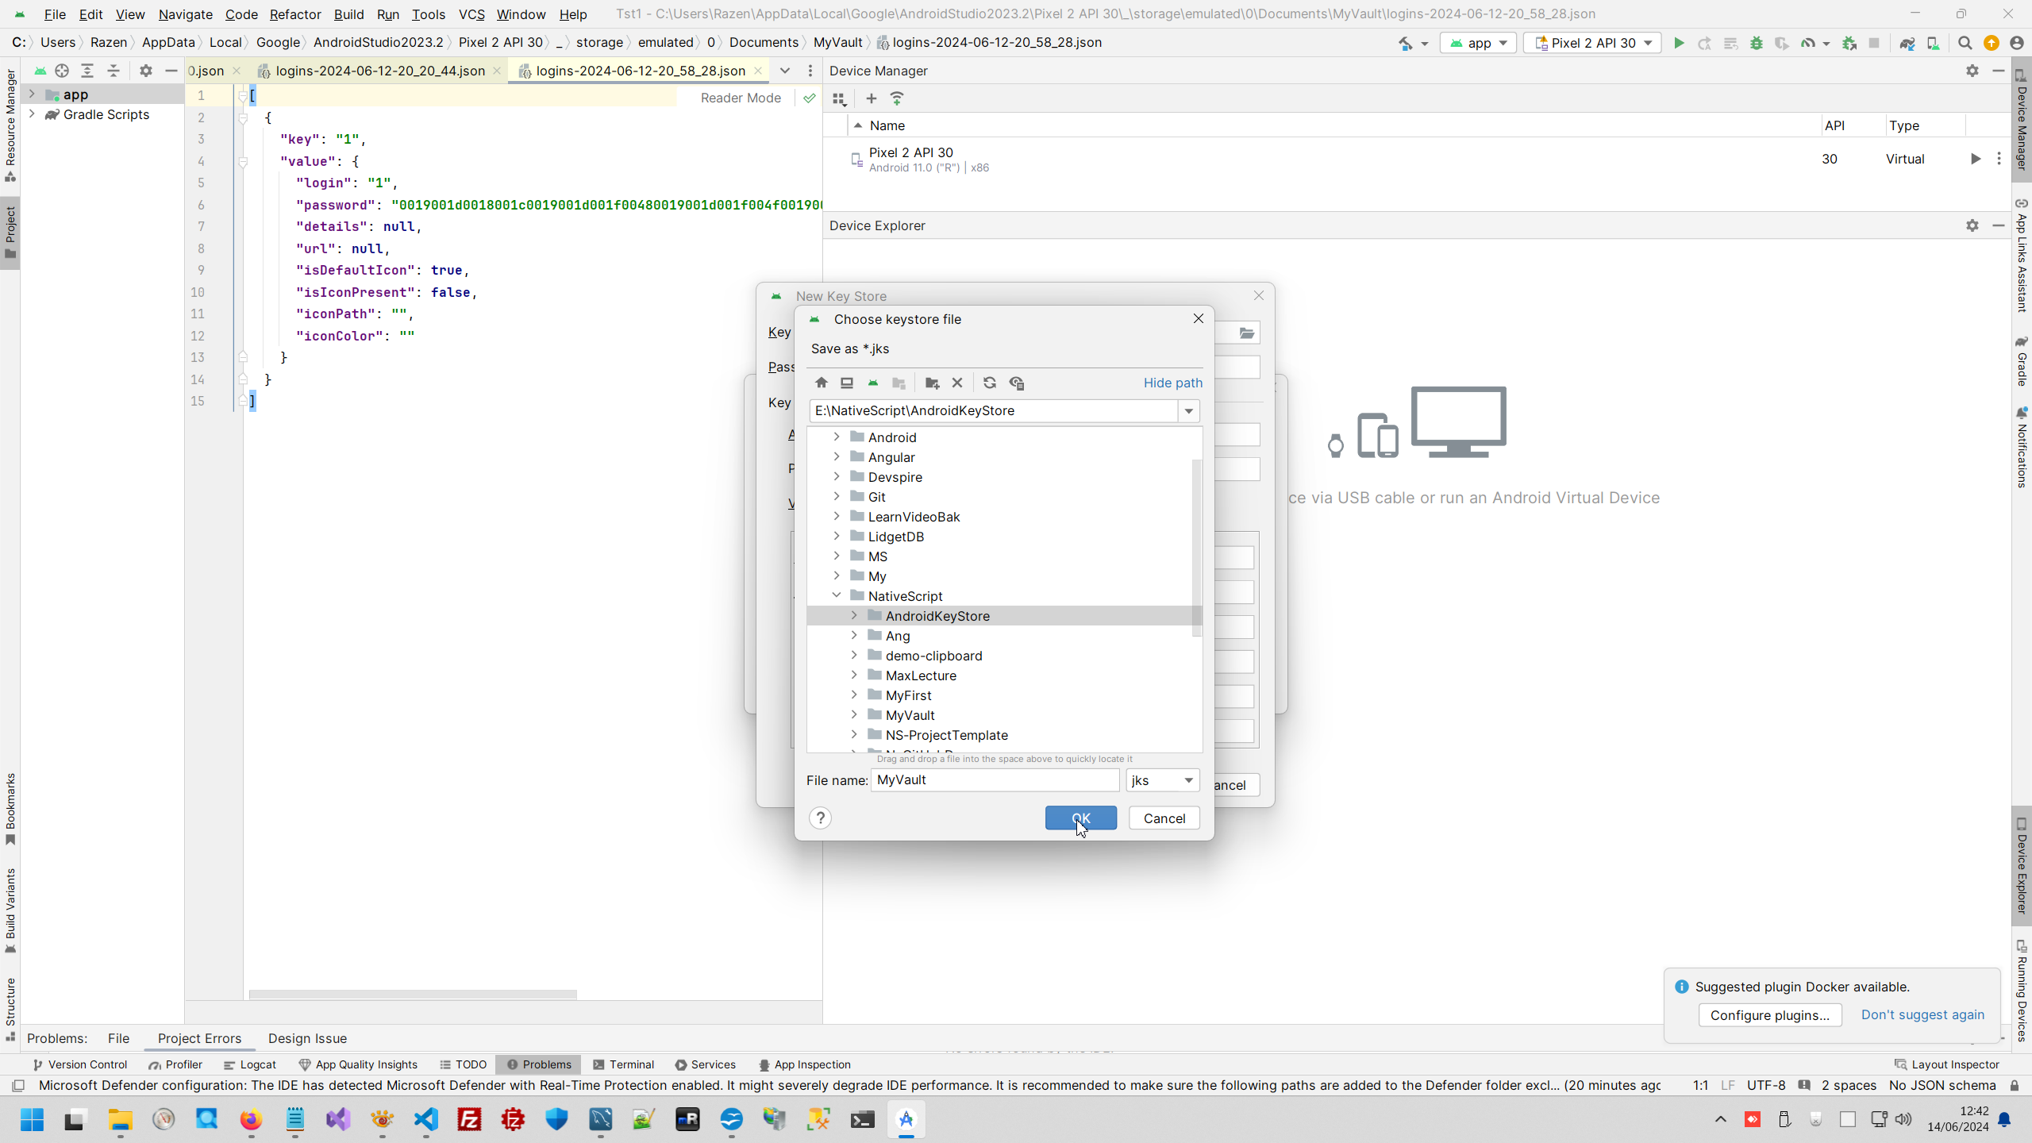Jump to the project directory via Android icon
Viewport: 2032px width, 1143px height.
click(873, 383)
